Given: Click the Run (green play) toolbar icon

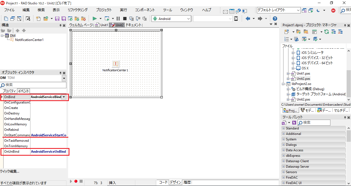Looking at the screenshot, I should tap(95, 19).
